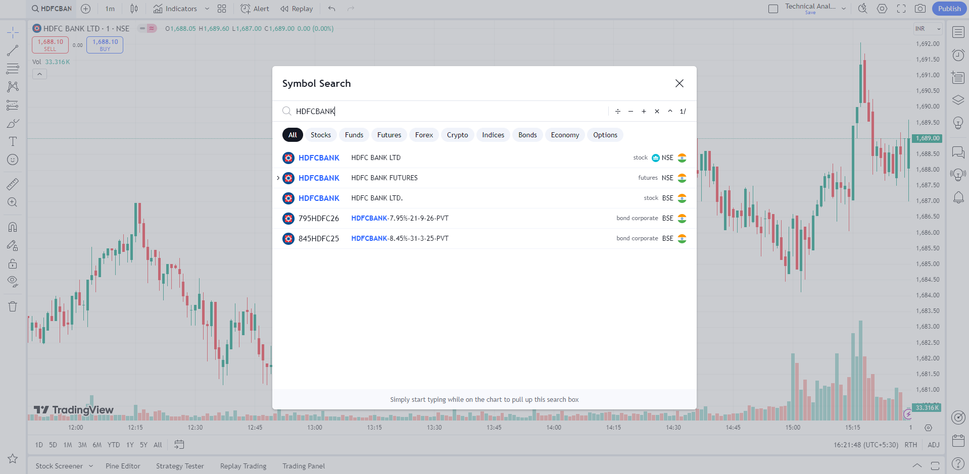Activate the zoom in tool

(13, 202)
